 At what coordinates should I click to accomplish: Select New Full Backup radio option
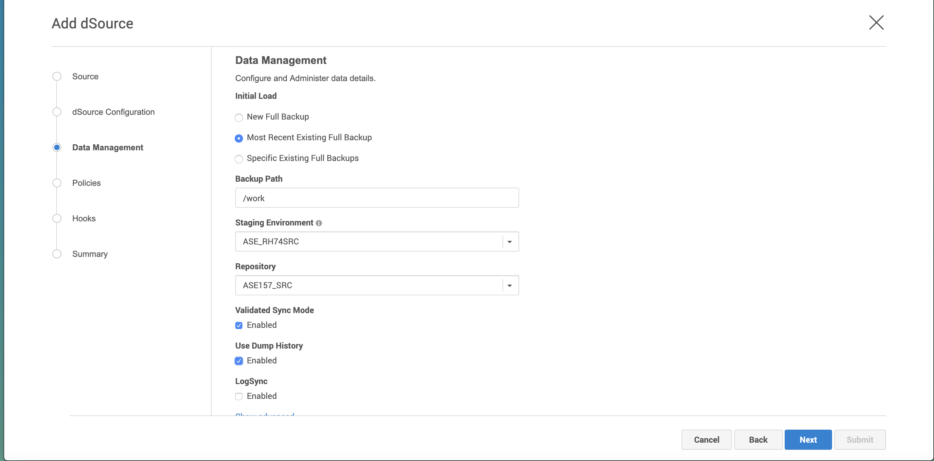tap(239, 117)
